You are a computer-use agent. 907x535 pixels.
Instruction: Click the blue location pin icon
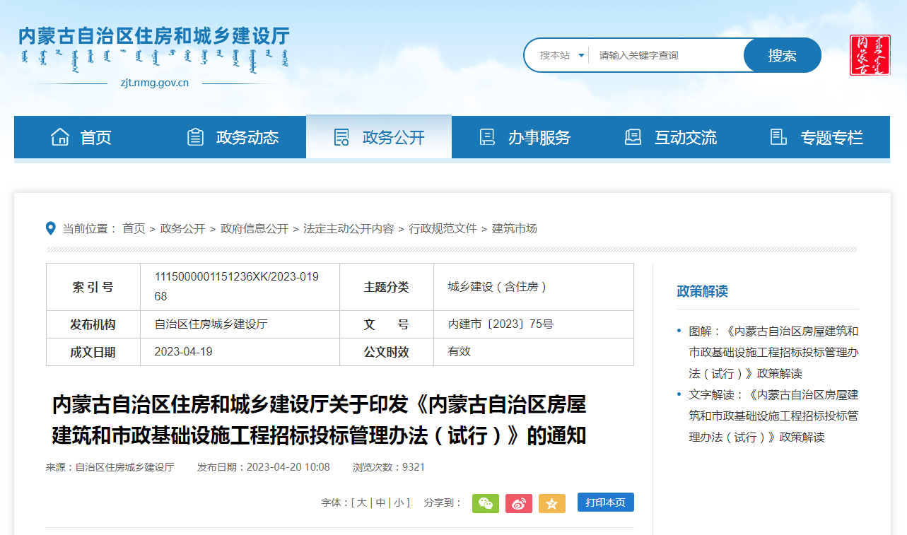click(51, 228)
